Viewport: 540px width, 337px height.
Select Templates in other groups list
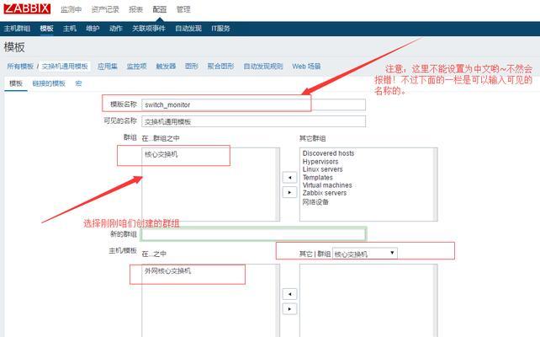[x=318, y=177]
